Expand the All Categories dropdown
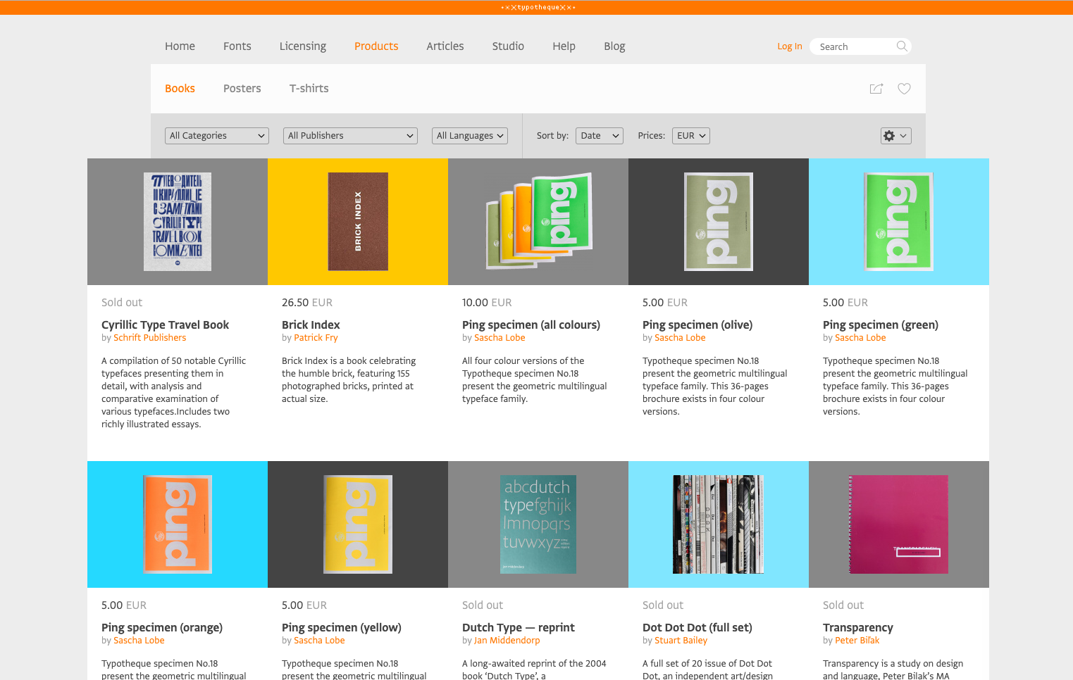This screenshot has width=1073, height=680. pos(216,135)
